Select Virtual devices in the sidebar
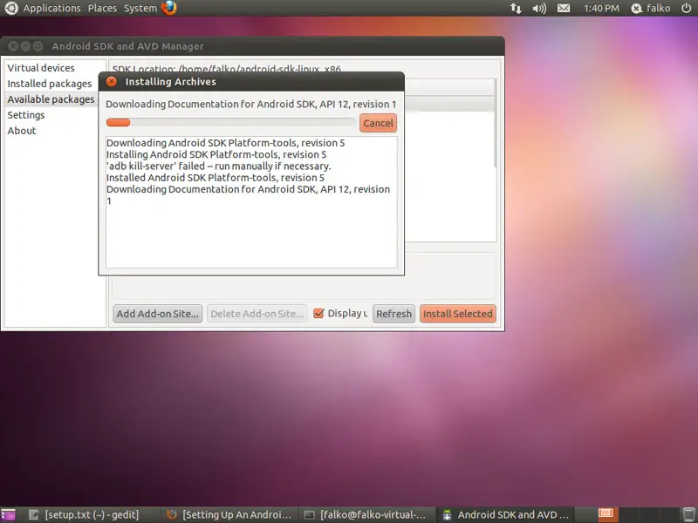 (41, 68)
